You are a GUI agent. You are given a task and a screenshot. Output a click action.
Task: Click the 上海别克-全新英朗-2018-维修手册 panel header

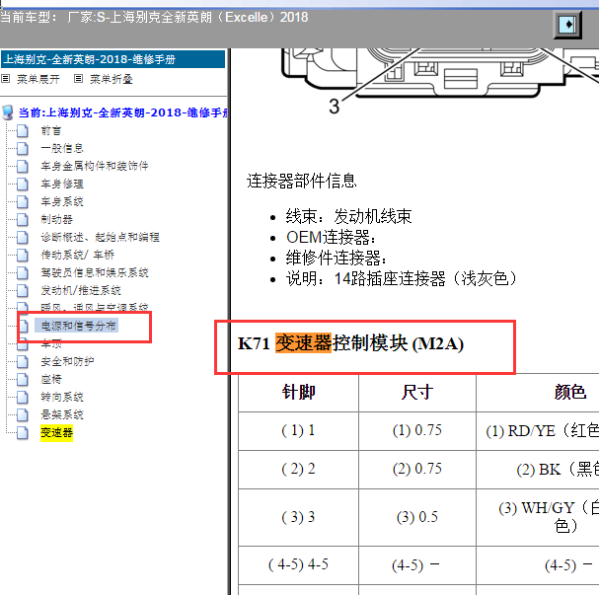point(112,59)
